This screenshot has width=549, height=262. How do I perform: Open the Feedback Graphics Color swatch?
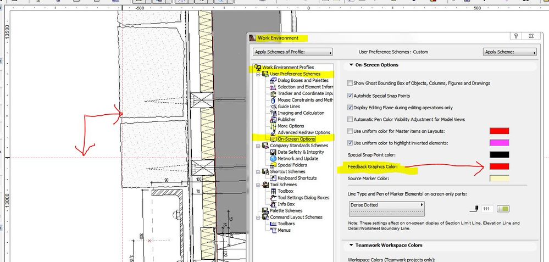500,166
